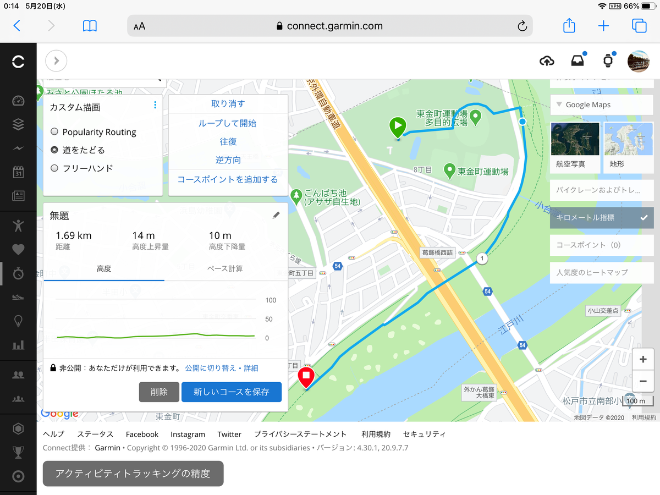Open ヘルプ footer link
Screen dimensions: 660x495
point(53,434)
